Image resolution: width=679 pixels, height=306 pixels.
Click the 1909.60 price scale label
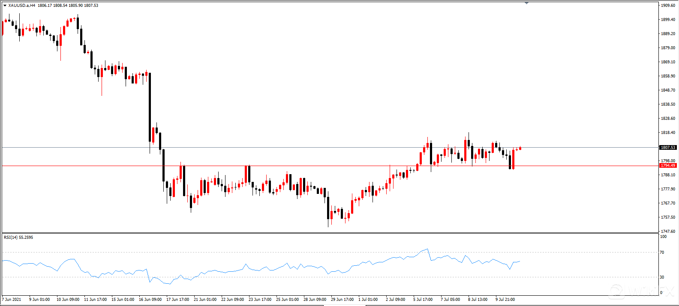668,6
